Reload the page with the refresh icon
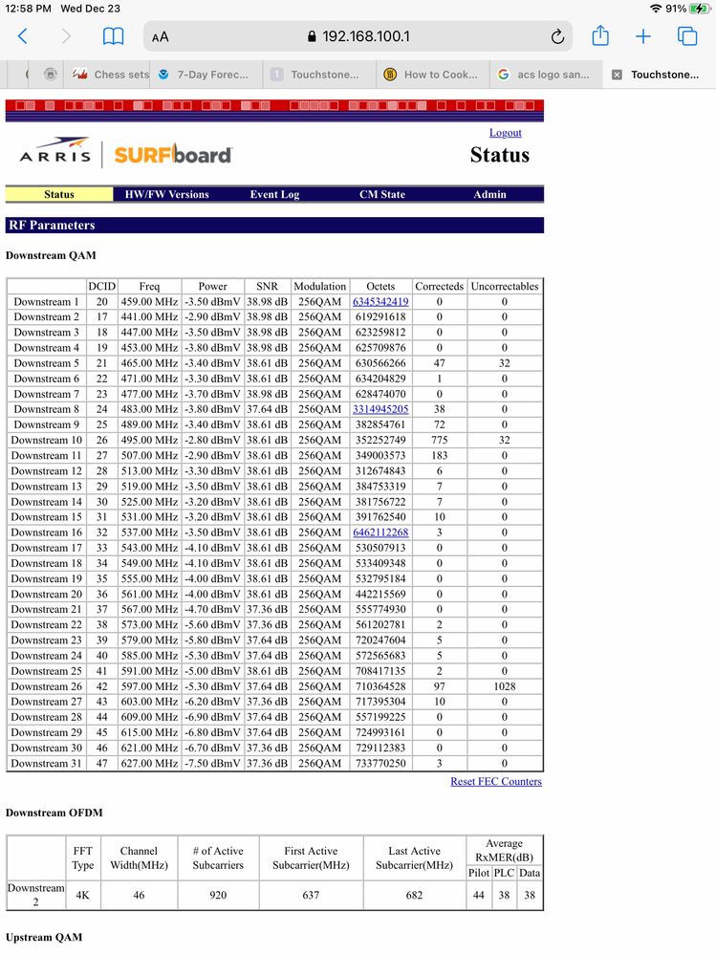 pos(557,36)
